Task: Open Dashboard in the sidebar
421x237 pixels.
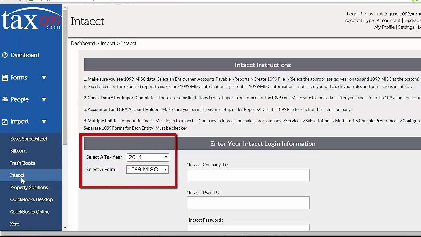Action: coord(25,55)
